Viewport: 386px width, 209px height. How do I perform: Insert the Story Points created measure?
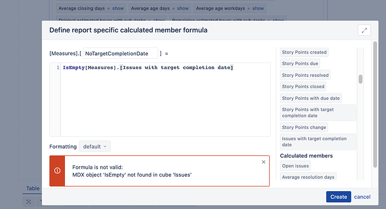pos(304,52)
